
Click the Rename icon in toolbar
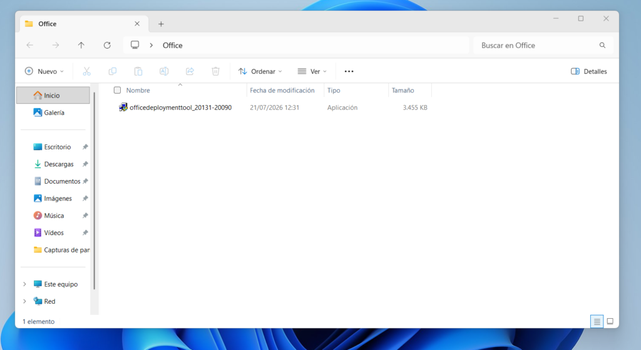click(164, 71)
